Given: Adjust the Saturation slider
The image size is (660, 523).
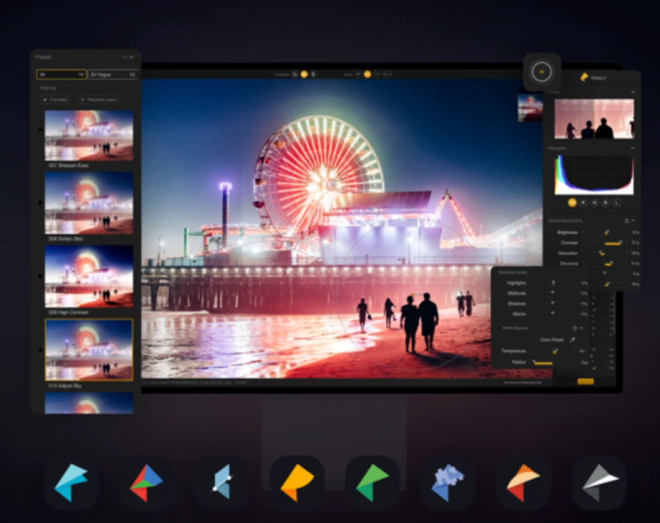Looking at the screenshot, I should [605, 253].
